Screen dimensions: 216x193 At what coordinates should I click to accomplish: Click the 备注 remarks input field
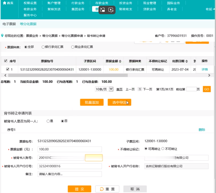pos(69,174)
